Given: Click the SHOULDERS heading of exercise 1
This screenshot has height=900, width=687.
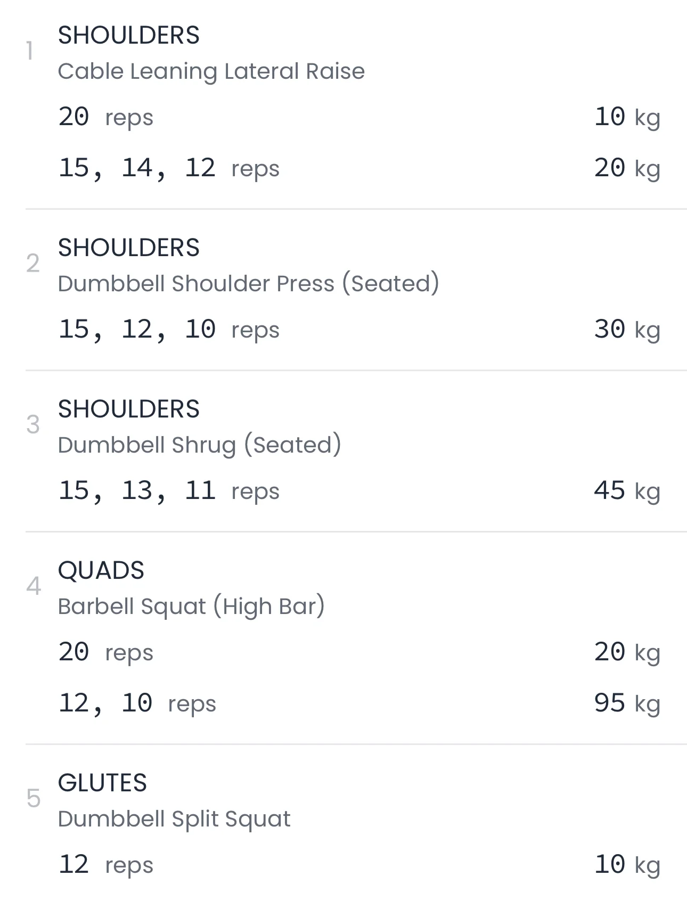Looking at the screenshot, I should pyautogui.click(x=128, y=36).
